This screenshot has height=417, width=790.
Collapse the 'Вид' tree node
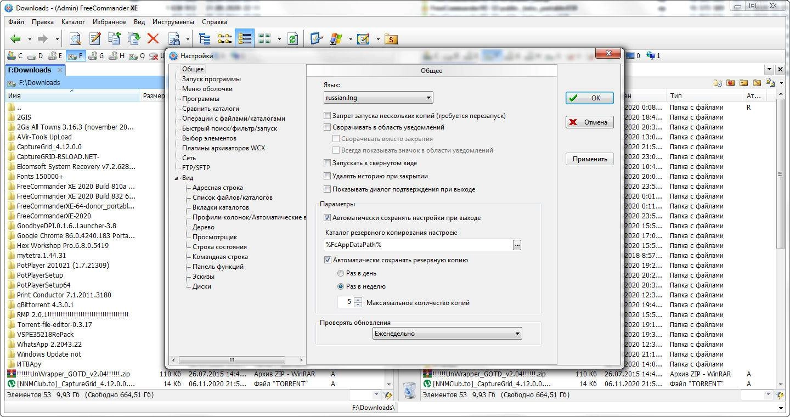click(177, 178)
